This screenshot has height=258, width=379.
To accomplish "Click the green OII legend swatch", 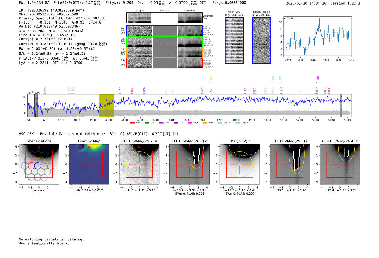I will (x=147, y=123).
